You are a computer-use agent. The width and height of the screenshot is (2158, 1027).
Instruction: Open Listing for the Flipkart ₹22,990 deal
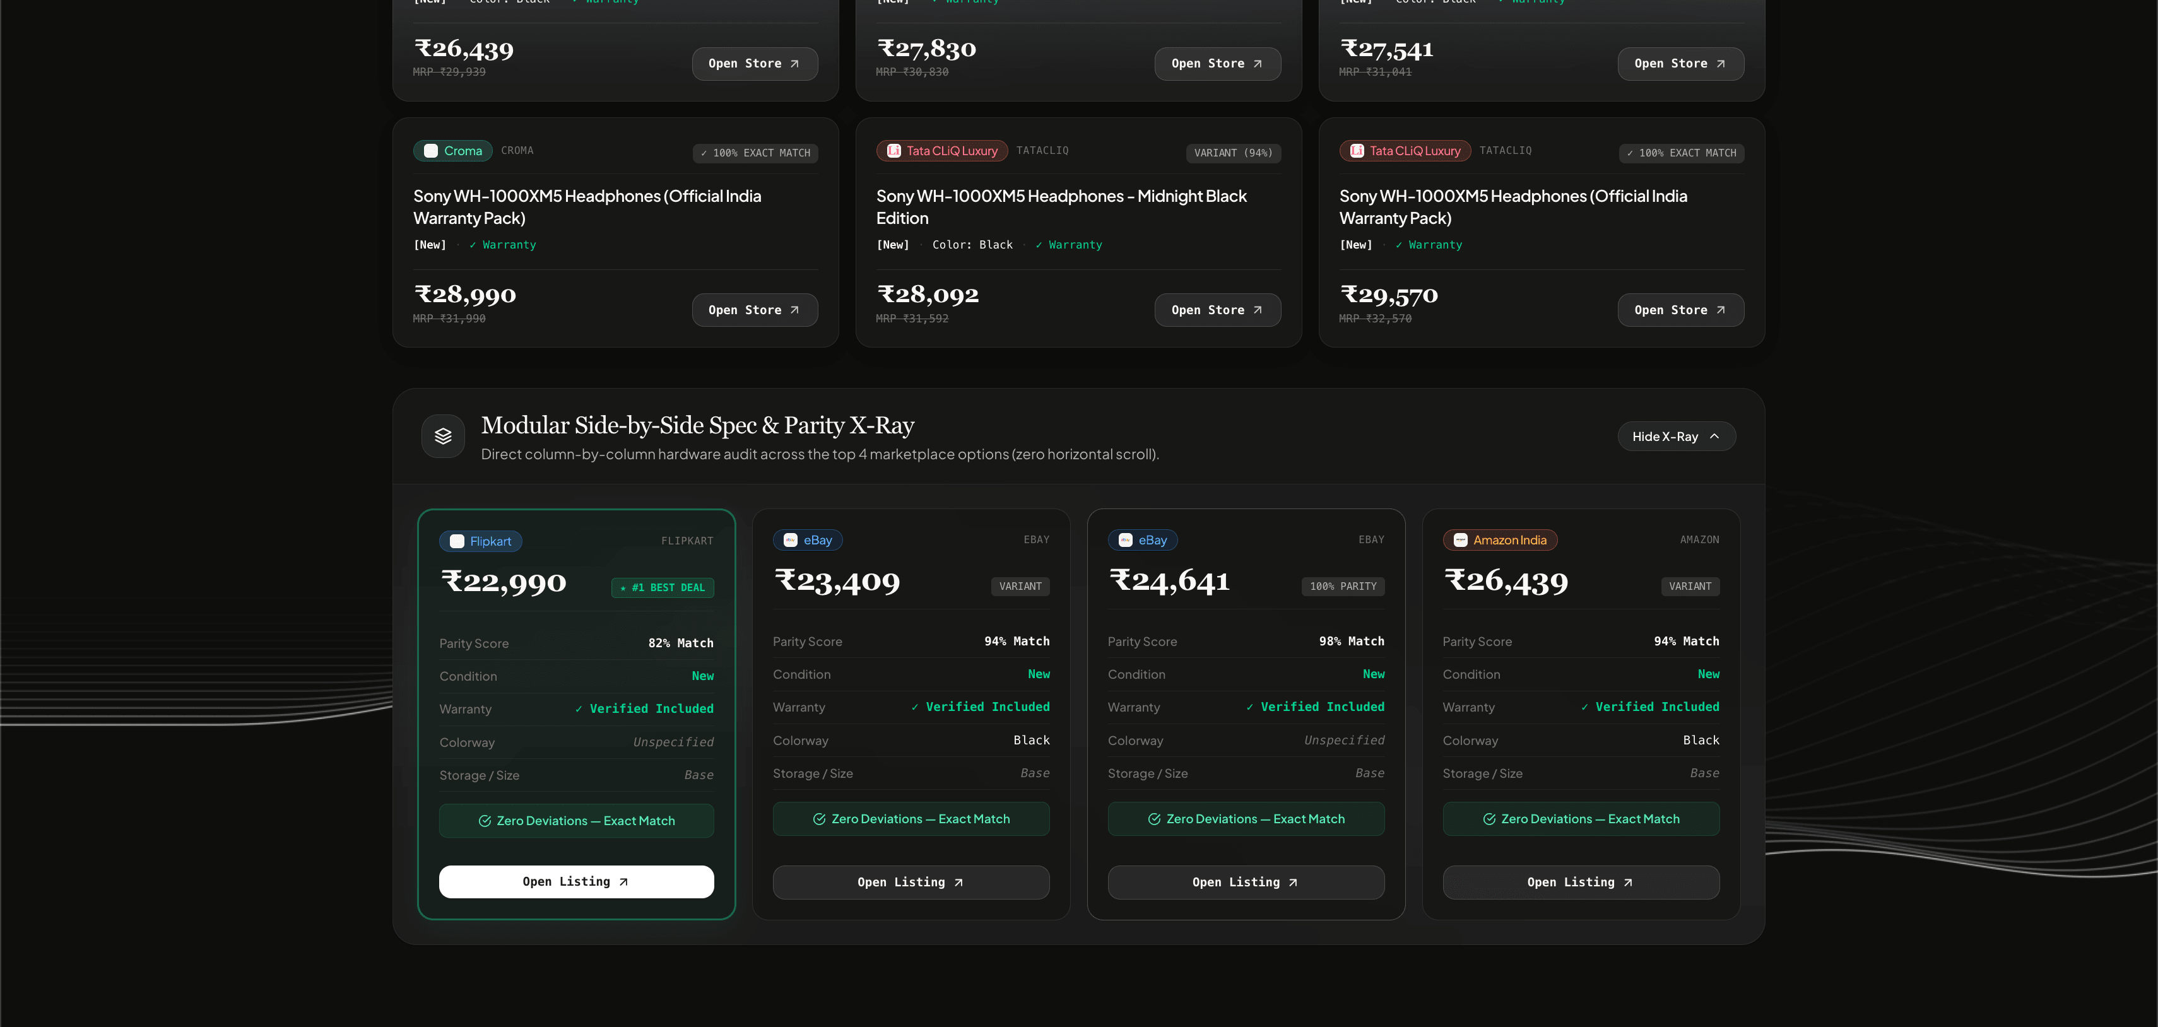coord(576,881)
